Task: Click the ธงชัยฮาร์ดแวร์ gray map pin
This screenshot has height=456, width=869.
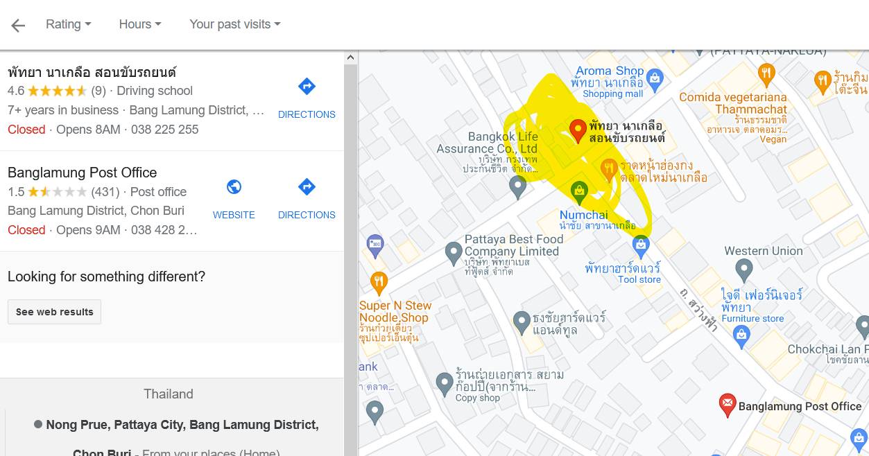Action: click(x=522, y=322)
